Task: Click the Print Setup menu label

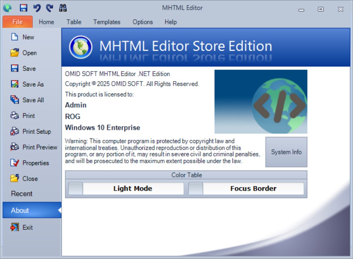Action: click(37, 131)
